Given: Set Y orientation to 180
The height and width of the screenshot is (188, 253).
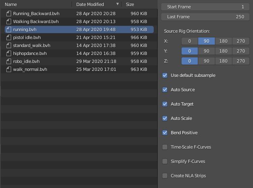Looking at the screenshot, I should (223, 51).
